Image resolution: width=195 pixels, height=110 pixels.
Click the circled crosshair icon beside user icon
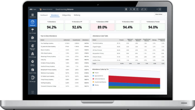[x=134, y=9]
